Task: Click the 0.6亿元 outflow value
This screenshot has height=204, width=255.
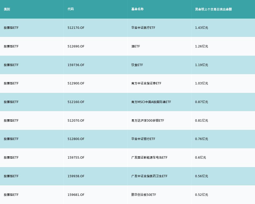Action: point(200,158)
